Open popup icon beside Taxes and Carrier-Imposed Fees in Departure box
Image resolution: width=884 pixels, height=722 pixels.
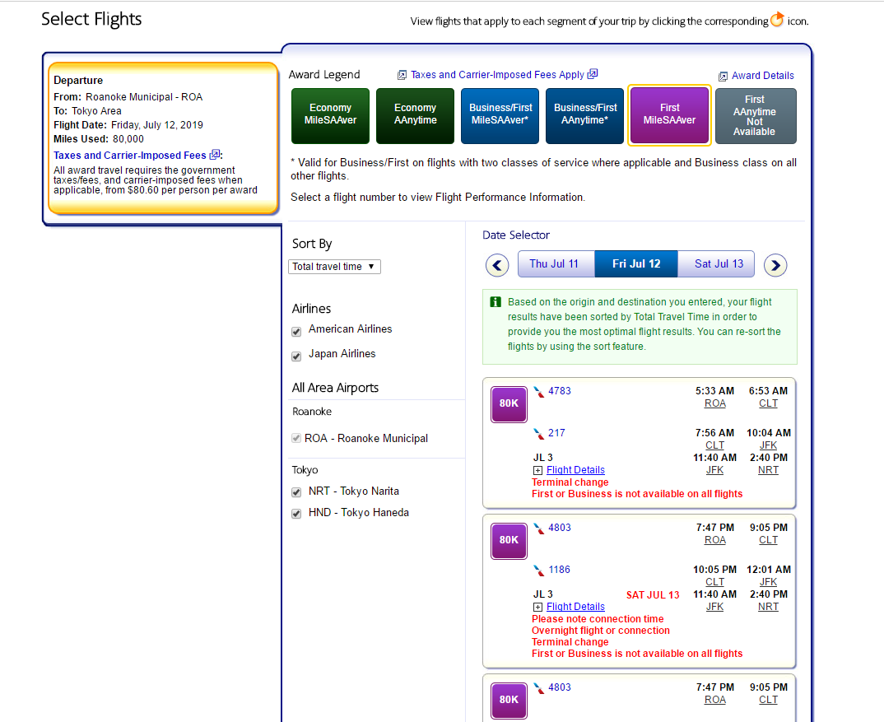tap(215, 155)
